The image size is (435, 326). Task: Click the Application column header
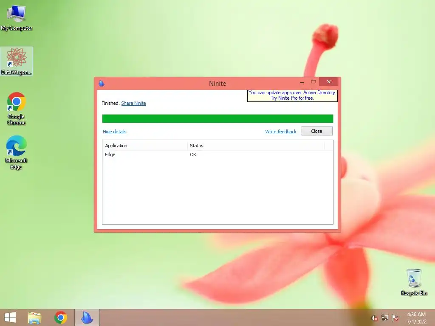pyautogui.click(x=145, y=146)
